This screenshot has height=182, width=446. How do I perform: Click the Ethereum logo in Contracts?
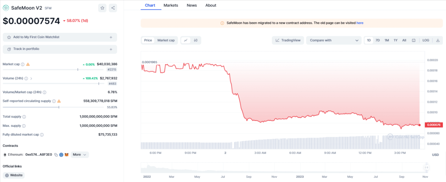click(5, 155)
